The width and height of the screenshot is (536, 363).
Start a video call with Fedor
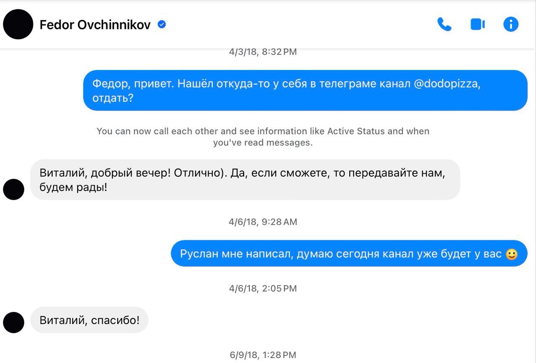coord(477,24)
